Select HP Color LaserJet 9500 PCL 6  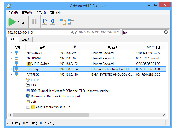click(51, 107)
